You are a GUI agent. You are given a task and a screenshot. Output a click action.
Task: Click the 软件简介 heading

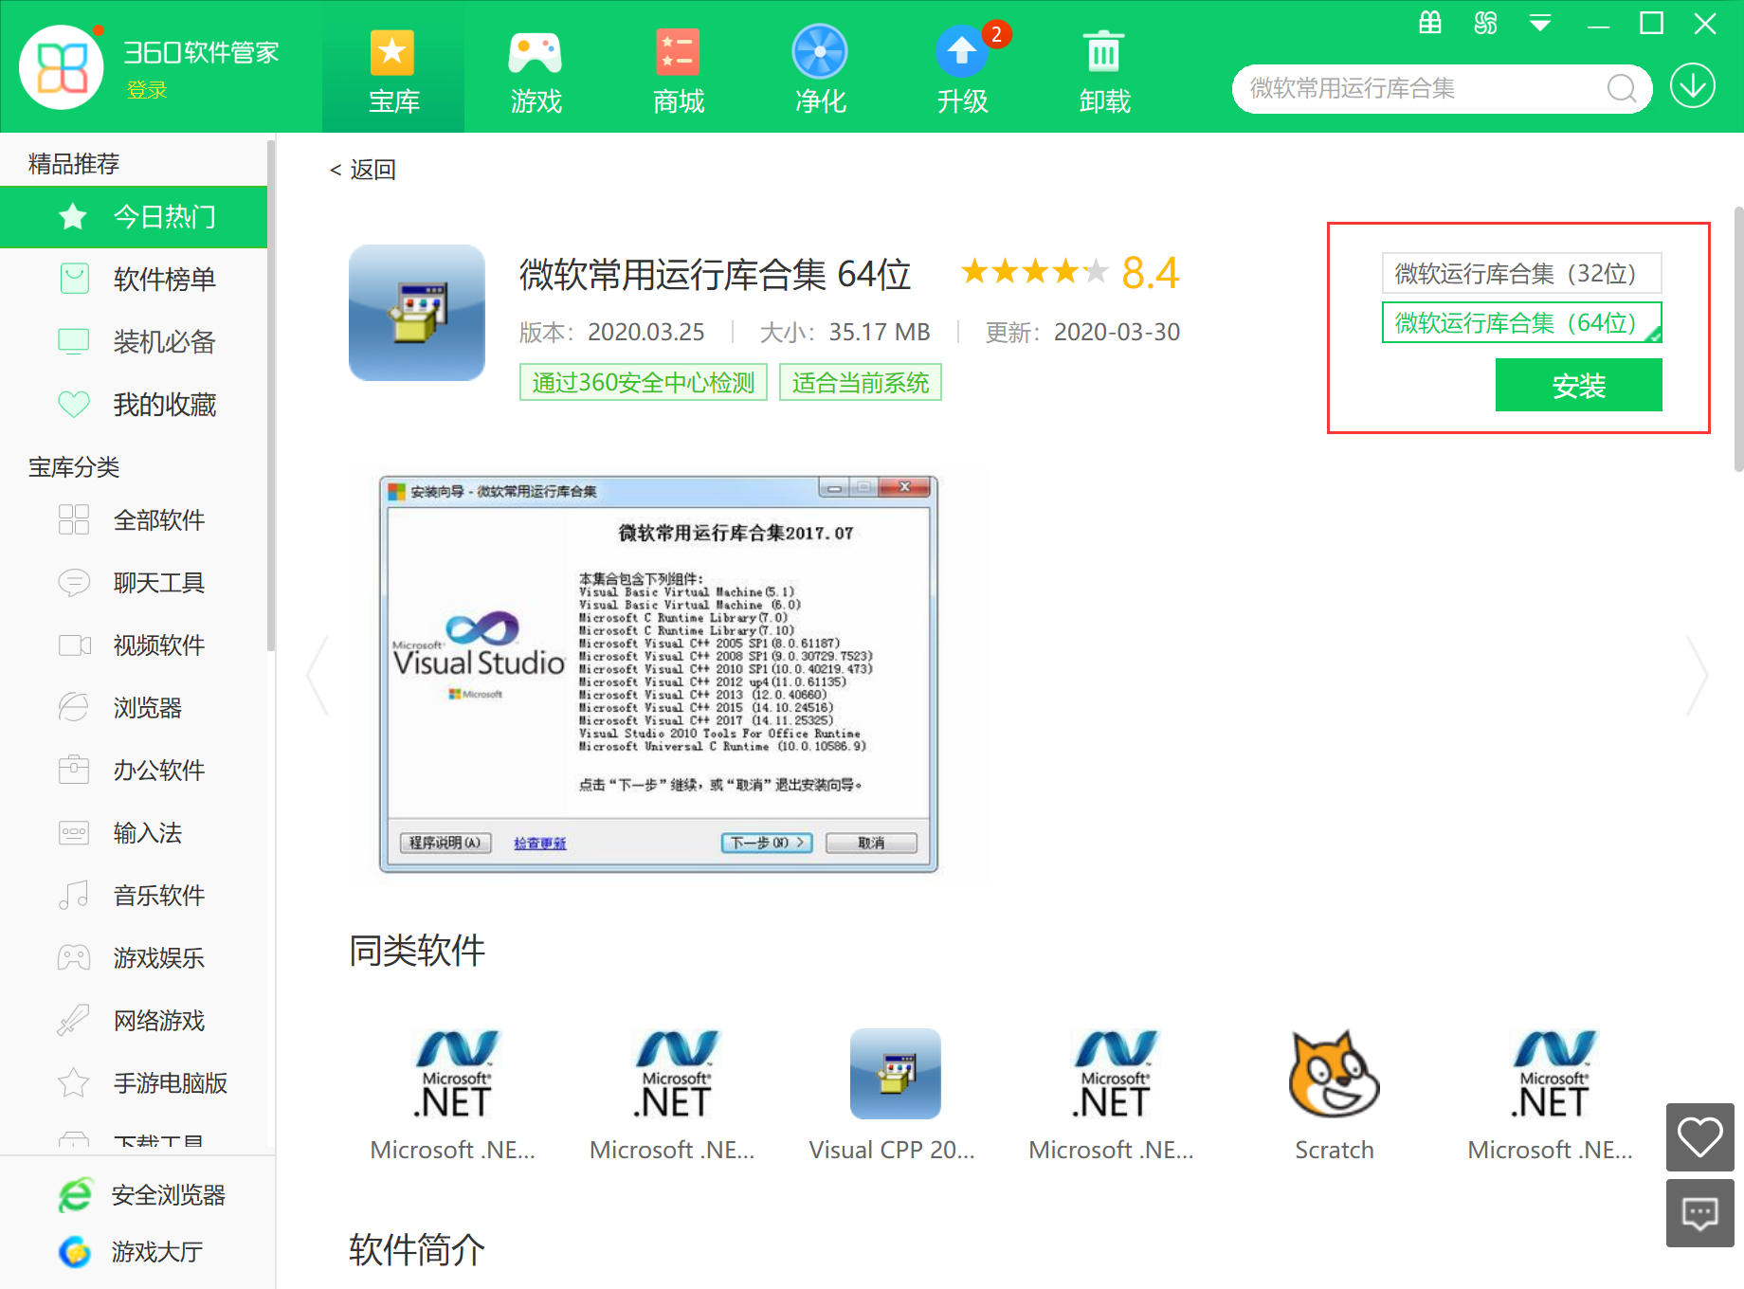tap(417, 1250)
